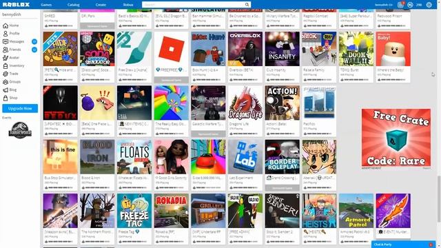Viewport: 441px width, 248px height.
Task: Open the Catalog tab in header
Action: [74, 5]
